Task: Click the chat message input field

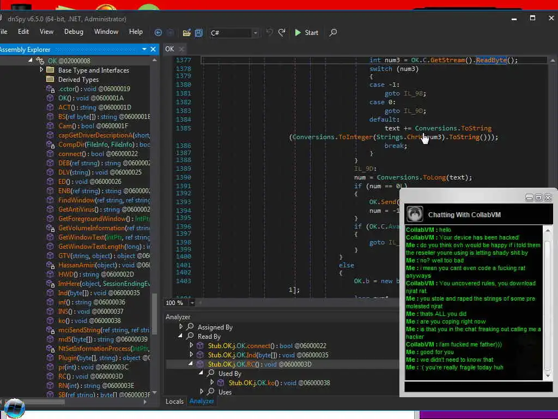Action: [478, 387]
